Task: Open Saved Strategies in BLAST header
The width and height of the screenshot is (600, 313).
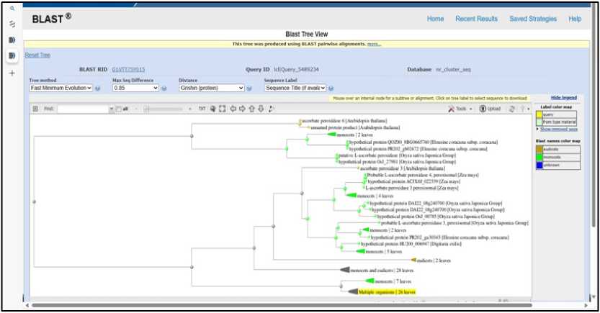Action: [533, 19]
